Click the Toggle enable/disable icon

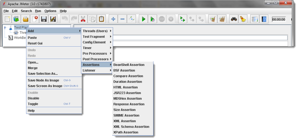point(132,19)
